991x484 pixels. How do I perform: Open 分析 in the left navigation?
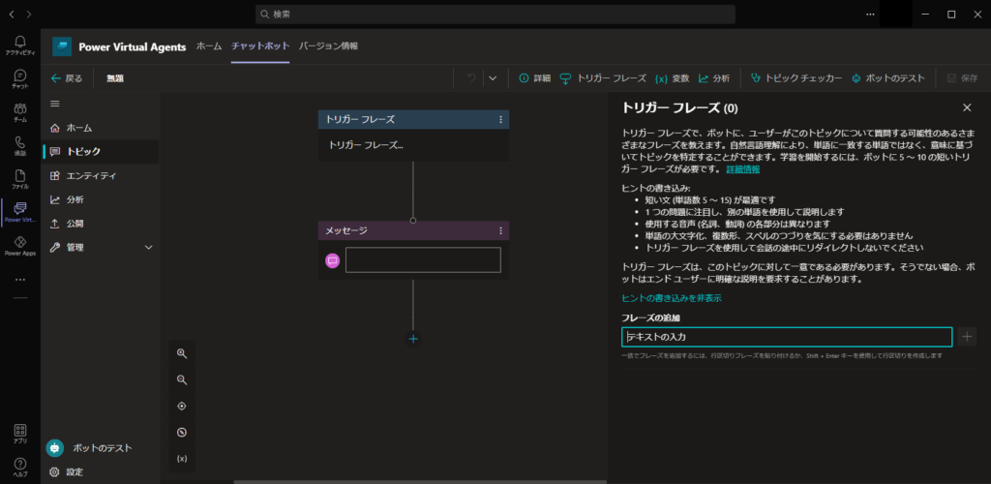[100, 199]
